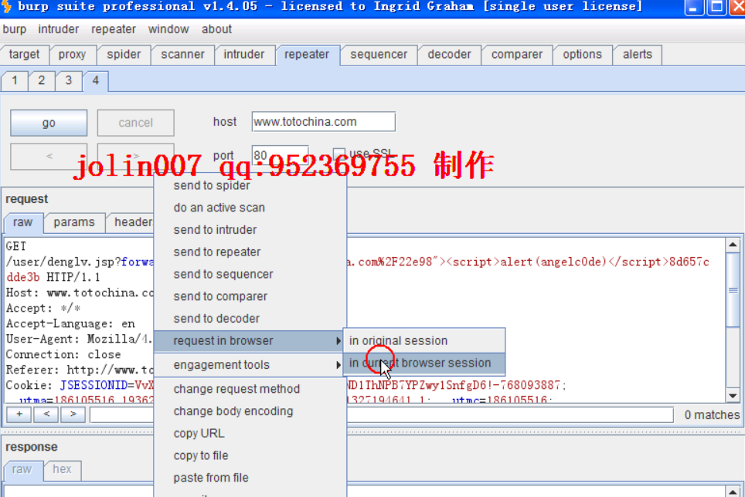This screenshot has width=745, height=497.
Task: Click the GET line in request
Action: [x=16, y=246]
